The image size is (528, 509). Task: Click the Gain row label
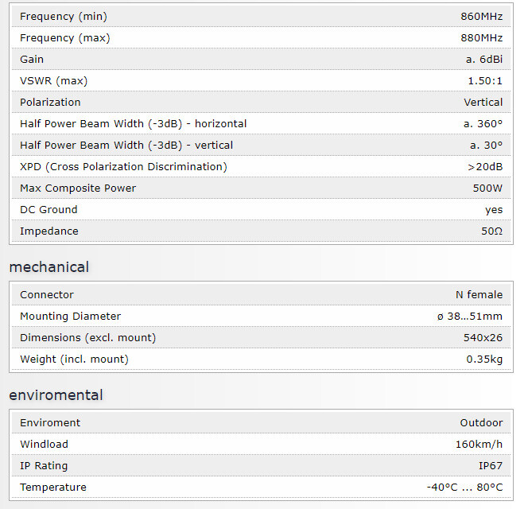point(32,59)
